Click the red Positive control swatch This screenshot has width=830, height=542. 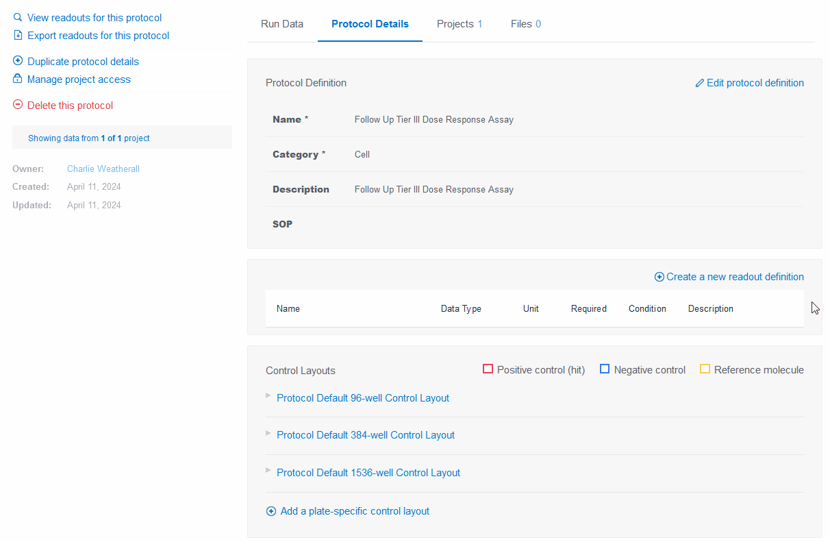(488, 369)
